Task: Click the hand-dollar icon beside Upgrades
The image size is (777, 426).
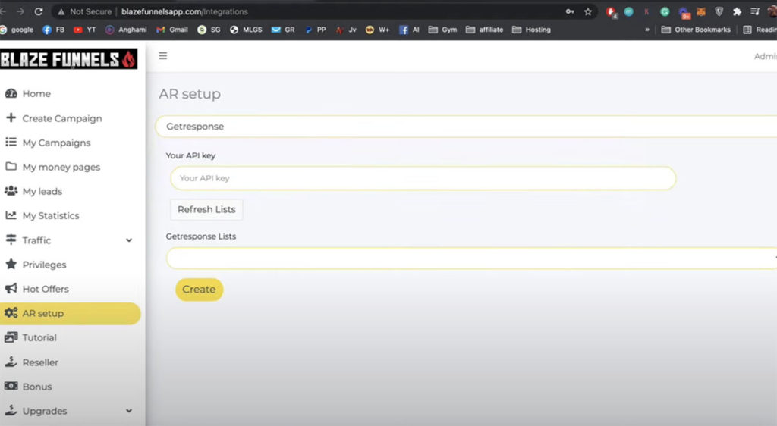Action: (x=11, y=410)
